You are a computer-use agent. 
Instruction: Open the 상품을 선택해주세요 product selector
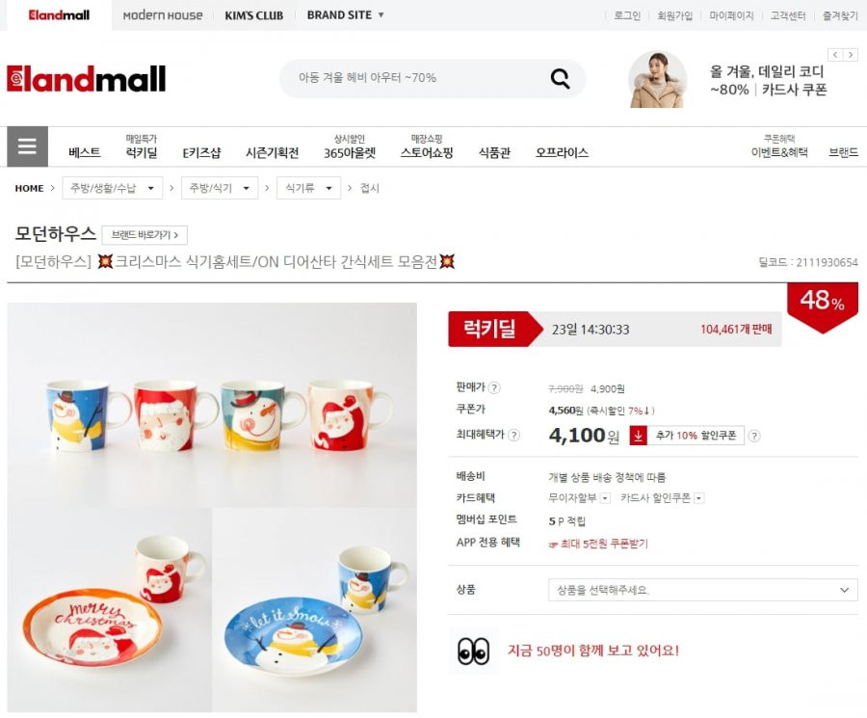pos(703,590)
